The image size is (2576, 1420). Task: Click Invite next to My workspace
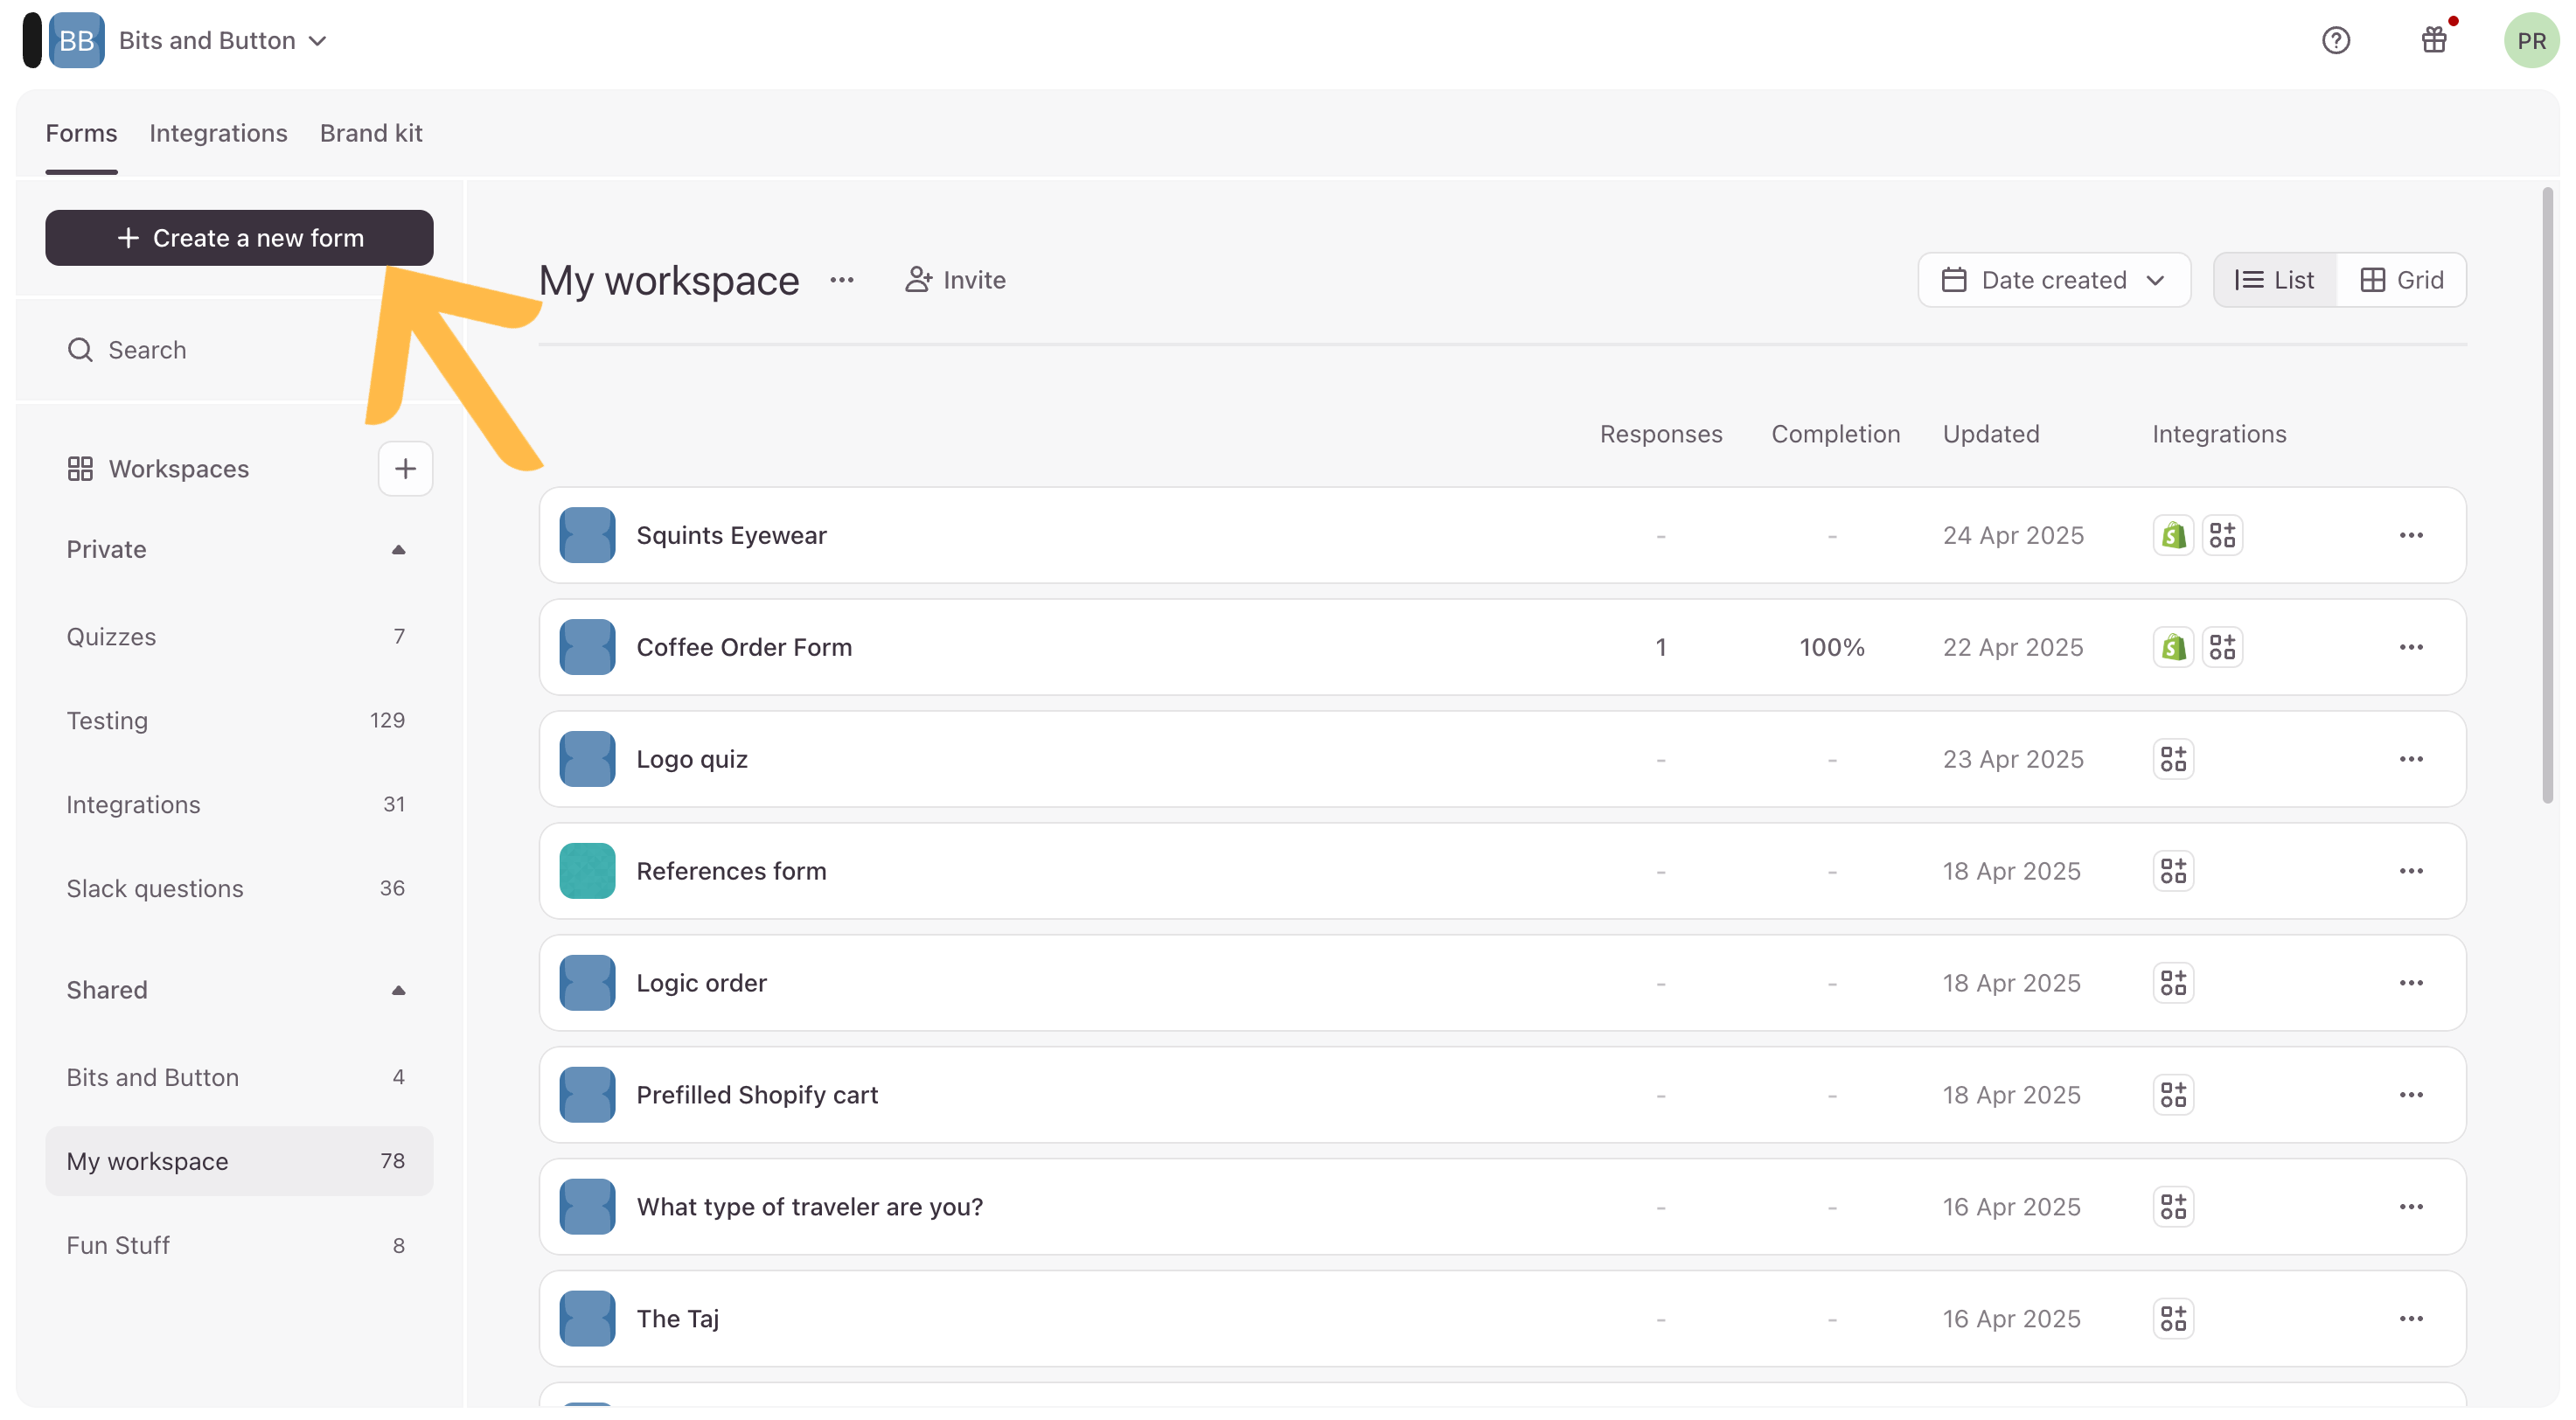[x=955, y=280]
